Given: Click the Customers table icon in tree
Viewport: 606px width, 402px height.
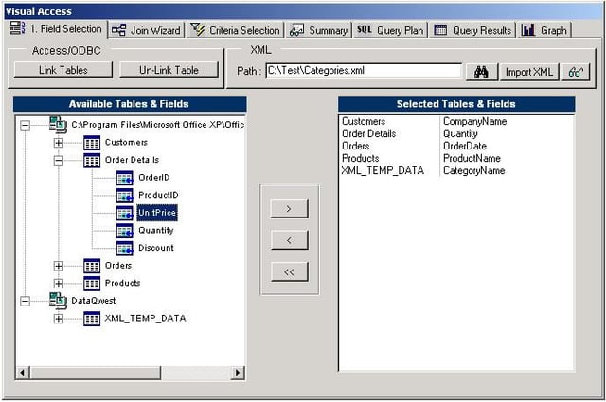Looking at the screenshot, I should (92, 143).
